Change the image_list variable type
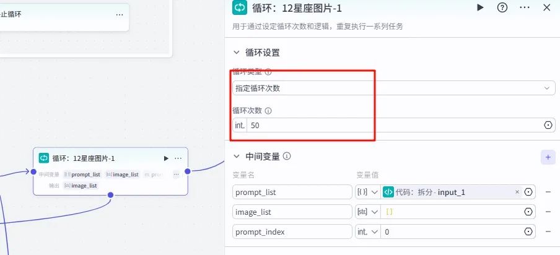The width and height of the screenshot is (560, 255). pyautogui.click(x=367, y=212)
